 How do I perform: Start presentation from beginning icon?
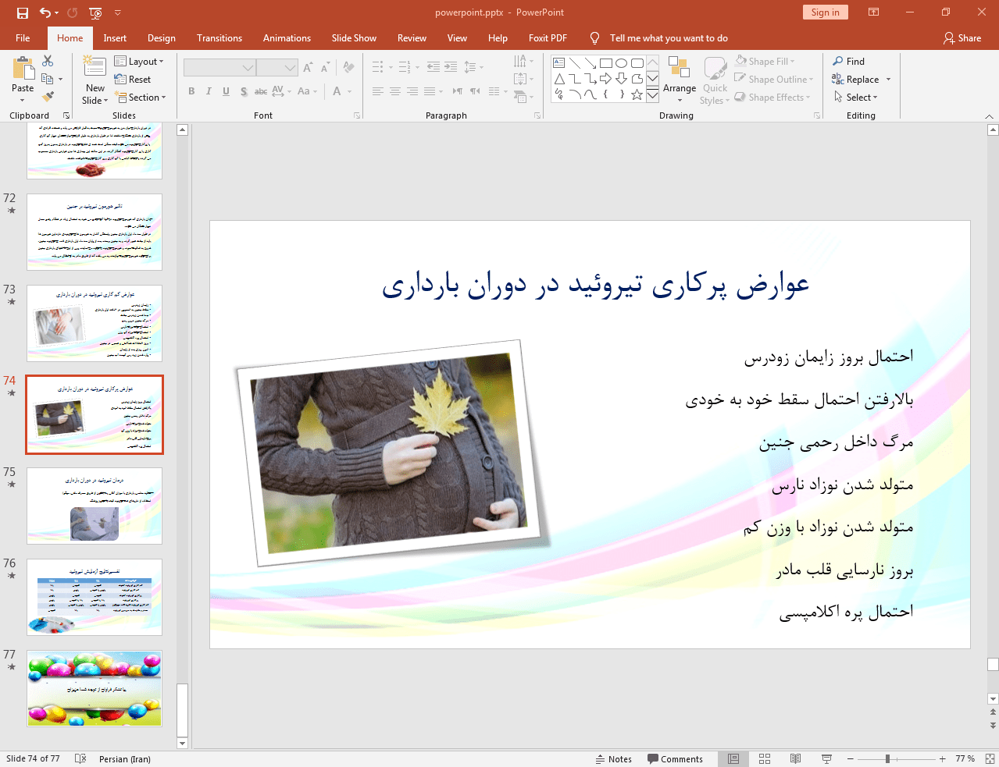tap(95, 12)
